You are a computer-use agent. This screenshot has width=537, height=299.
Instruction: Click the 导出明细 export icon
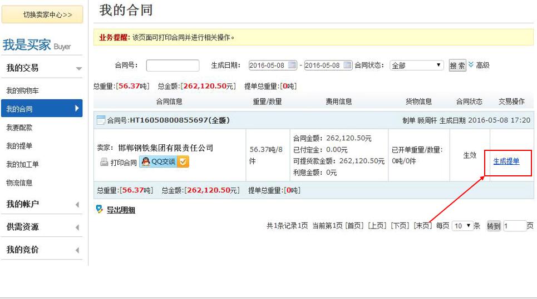click(x=100, y=209)
